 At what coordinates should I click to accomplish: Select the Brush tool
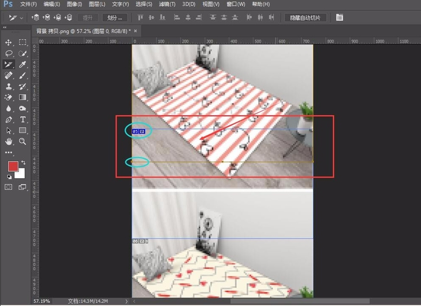[x=23, y=75]
